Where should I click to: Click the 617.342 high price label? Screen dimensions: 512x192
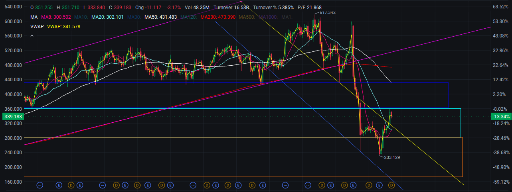327,13
